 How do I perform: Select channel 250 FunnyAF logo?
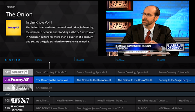click(x=18, y=80)
